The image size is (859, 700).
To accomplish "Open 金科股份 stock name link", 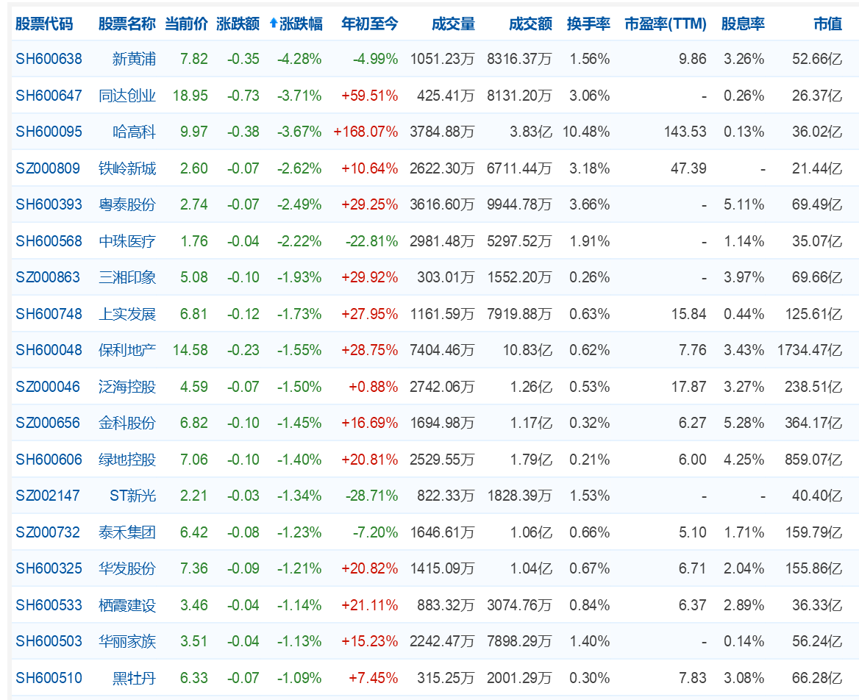I will click(x=127, y=423).
